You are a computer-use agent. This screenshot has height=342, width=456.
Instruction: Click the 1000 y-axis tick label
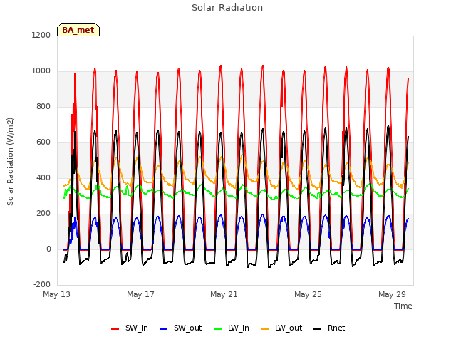click(41, 71)
